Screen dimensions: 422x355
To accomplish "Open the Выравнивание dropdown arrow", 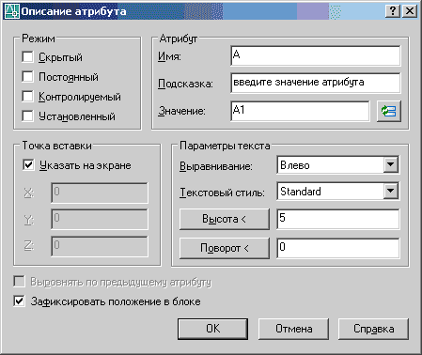I will (391, 164).
